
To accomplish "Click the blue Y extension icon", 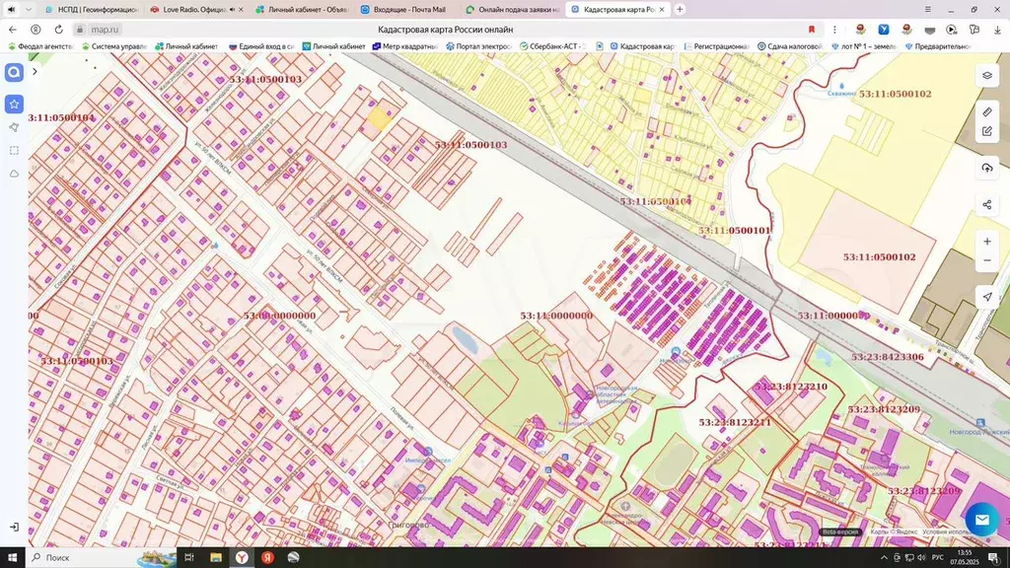I will click(x=884, y=30).
